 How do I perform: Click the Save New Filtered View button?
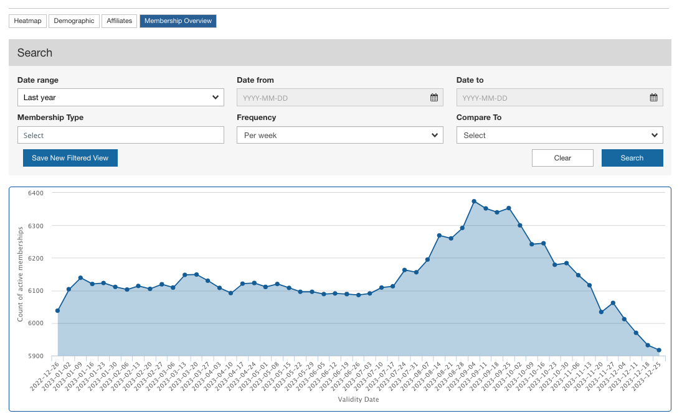click(x=70, y=158)
